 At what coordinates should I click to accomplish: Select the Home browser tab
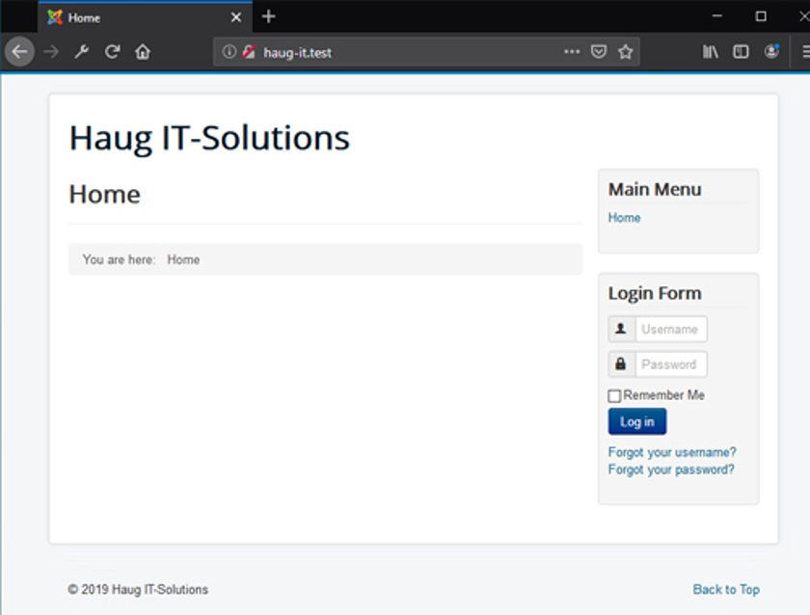tap(146, 17)
